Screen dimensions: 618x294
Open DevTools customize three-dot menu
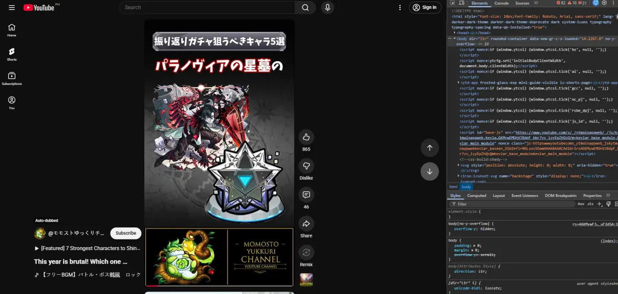click(x=612, y=3)
